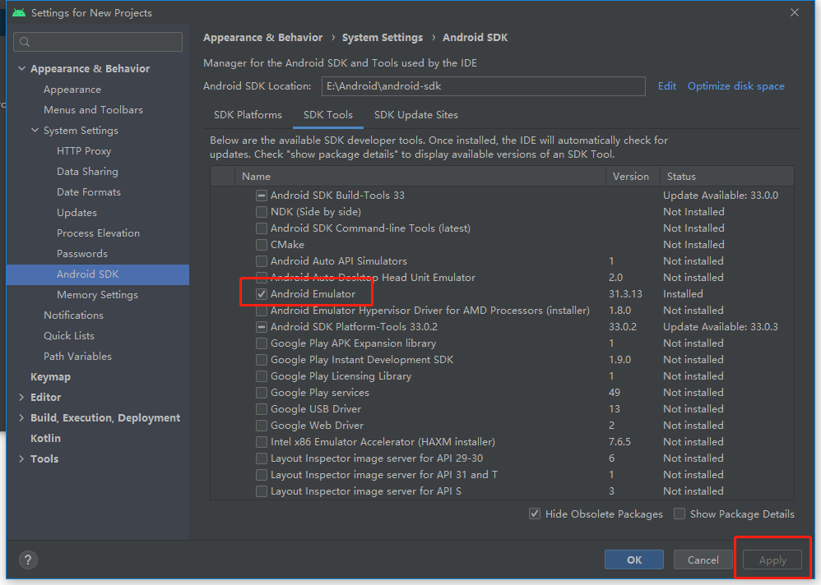Check Google Play APK Expansion library checkbox
Viewport: 821px width, 585px height.
262,343
